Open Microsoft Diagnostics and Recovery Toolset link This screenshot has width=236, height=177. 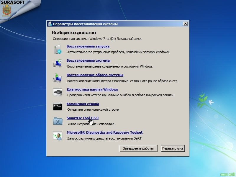[x=105, y=132]
